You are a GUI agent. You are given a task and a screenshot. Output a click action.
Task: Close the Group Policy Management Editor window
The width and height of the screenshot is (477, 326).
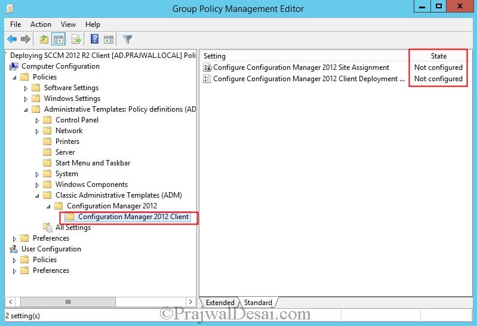click(x=460, y=7)
